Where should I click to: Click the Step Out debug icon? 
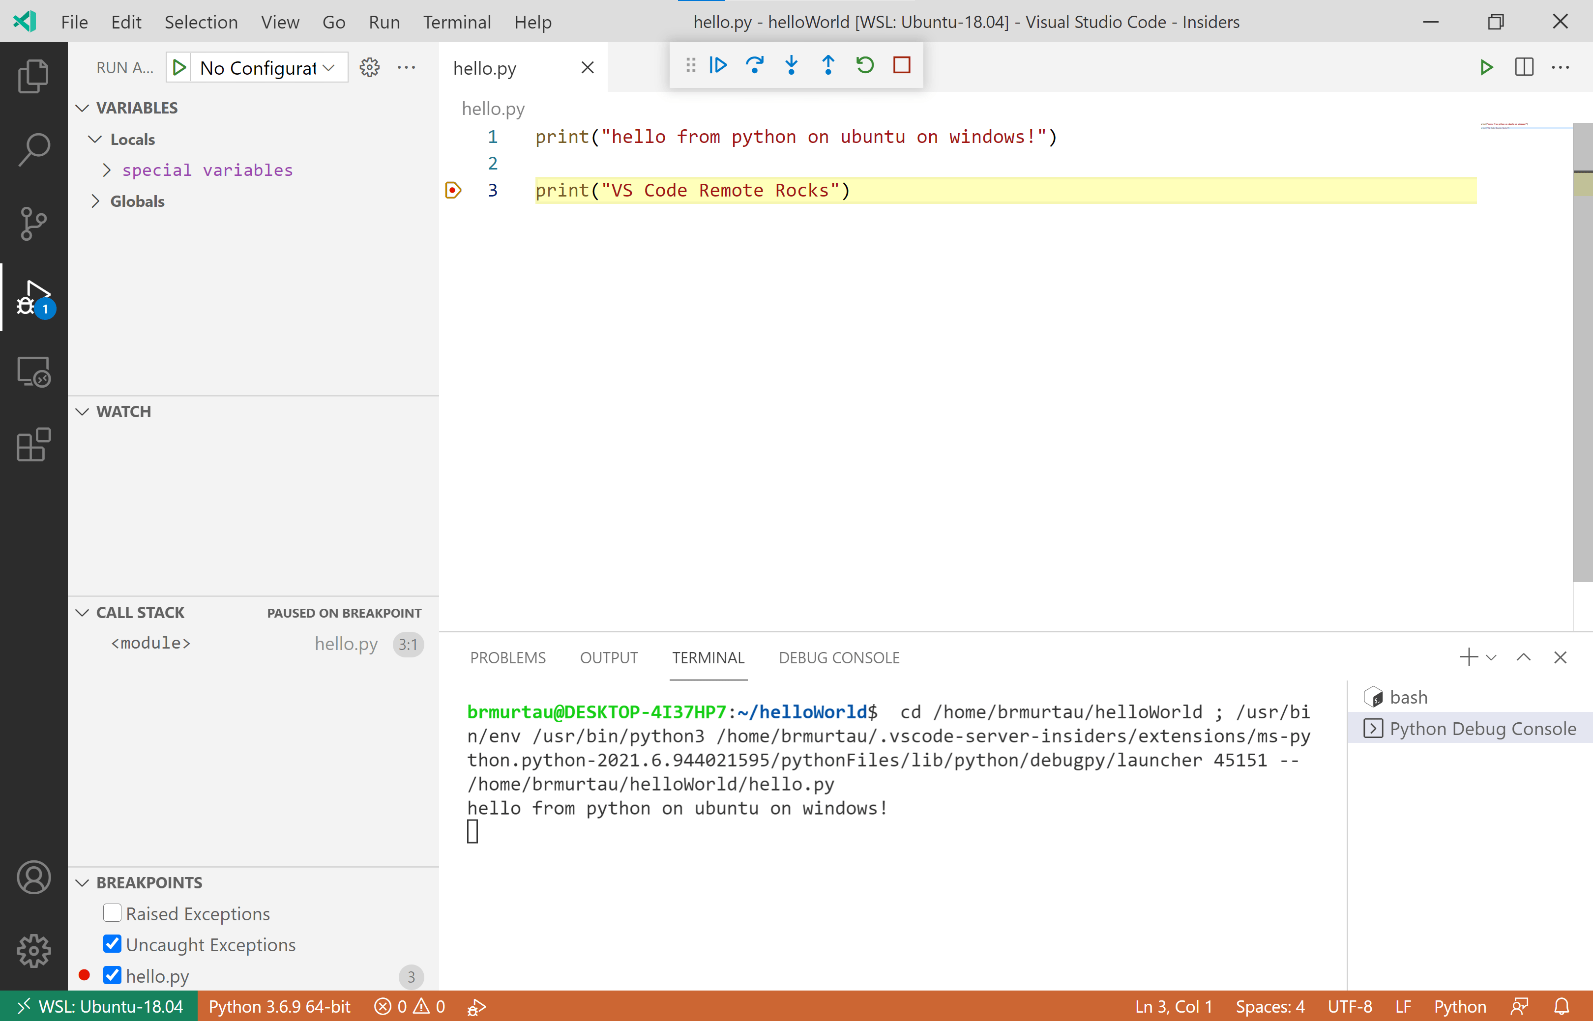click(828, 65)
